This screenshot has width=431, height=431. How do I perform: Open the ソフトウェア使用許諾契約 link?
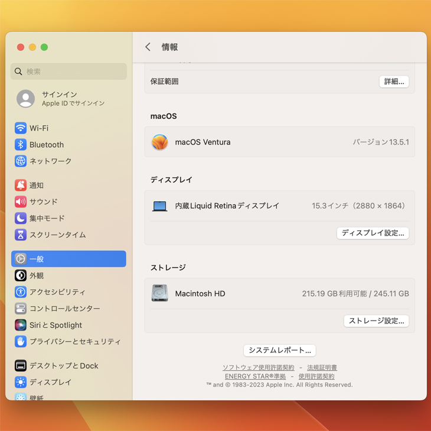tap(258, 368)
